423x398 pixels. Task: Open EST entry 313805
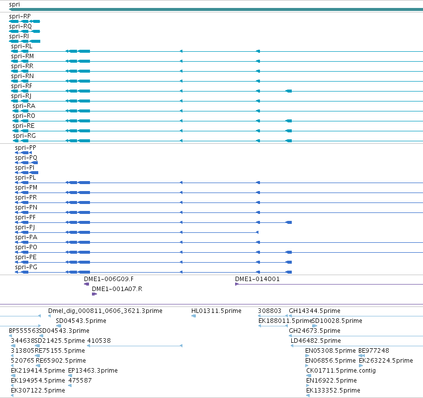click(x=23, y=351)
